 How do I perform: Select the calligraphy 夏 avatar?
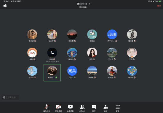click(x=132, y=34)
